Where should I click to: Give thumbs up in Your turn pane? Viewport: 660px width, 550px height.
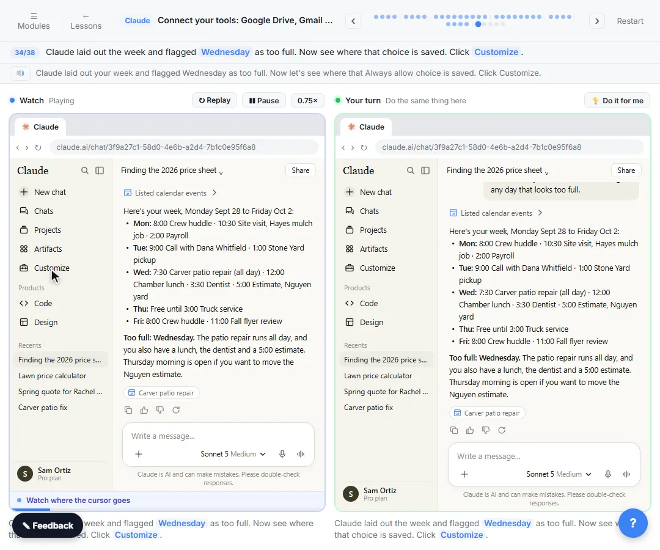point(470,430)
